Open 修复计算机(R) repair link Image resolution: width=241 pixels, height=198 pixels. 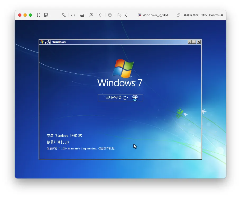pos(58,142)
